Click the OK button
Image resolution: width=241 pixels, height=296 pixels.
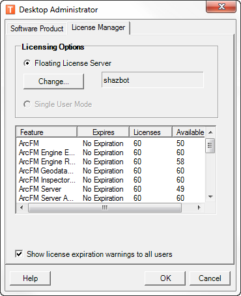pos(165,278)
